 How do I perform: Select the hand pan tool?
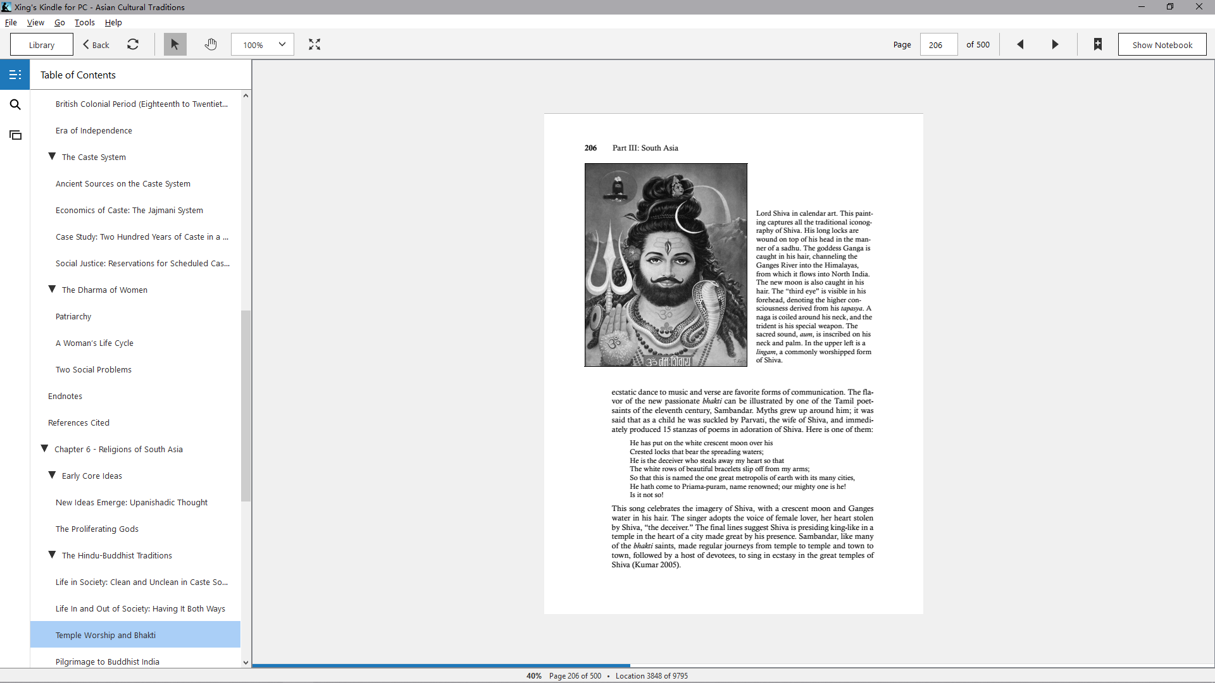tap(211, 44)
